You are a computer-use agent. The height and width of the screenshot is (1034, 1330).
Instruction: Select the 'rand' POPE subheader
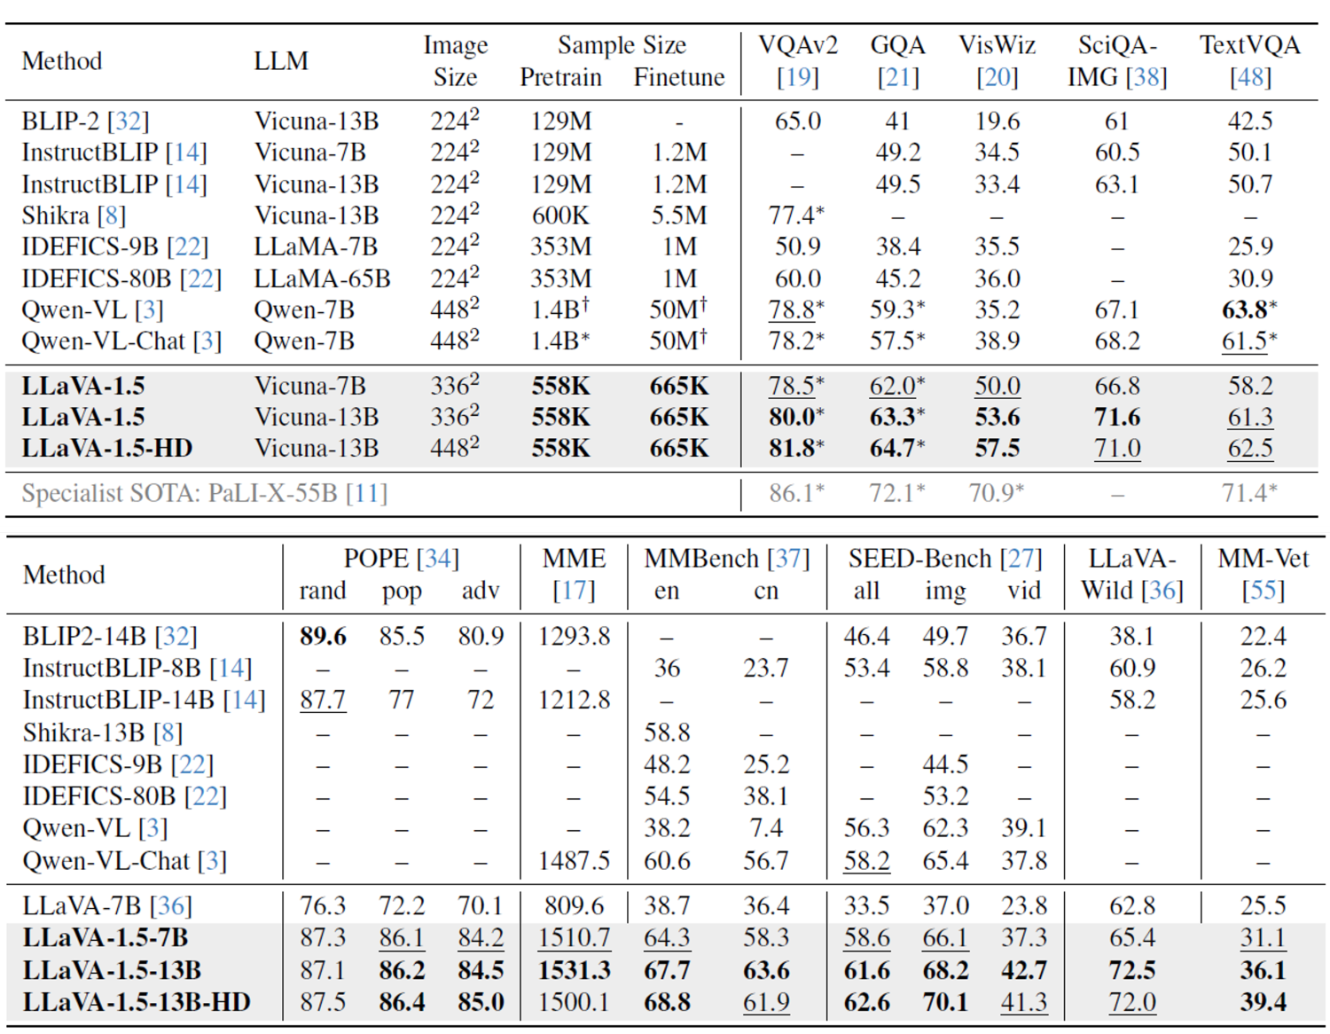[323, 591]
